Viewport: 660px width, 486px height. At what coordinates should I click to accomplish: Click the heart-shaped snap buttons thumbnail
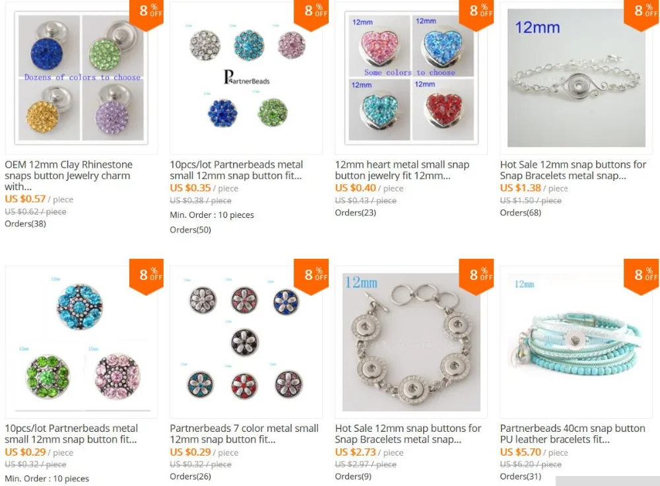click(411, 78)
